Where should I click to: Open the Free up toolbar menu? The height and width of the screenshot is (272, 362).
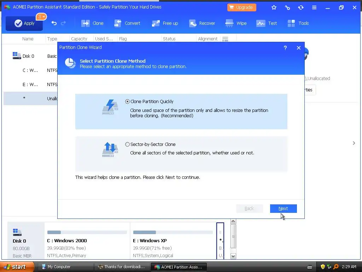(165, 23)
